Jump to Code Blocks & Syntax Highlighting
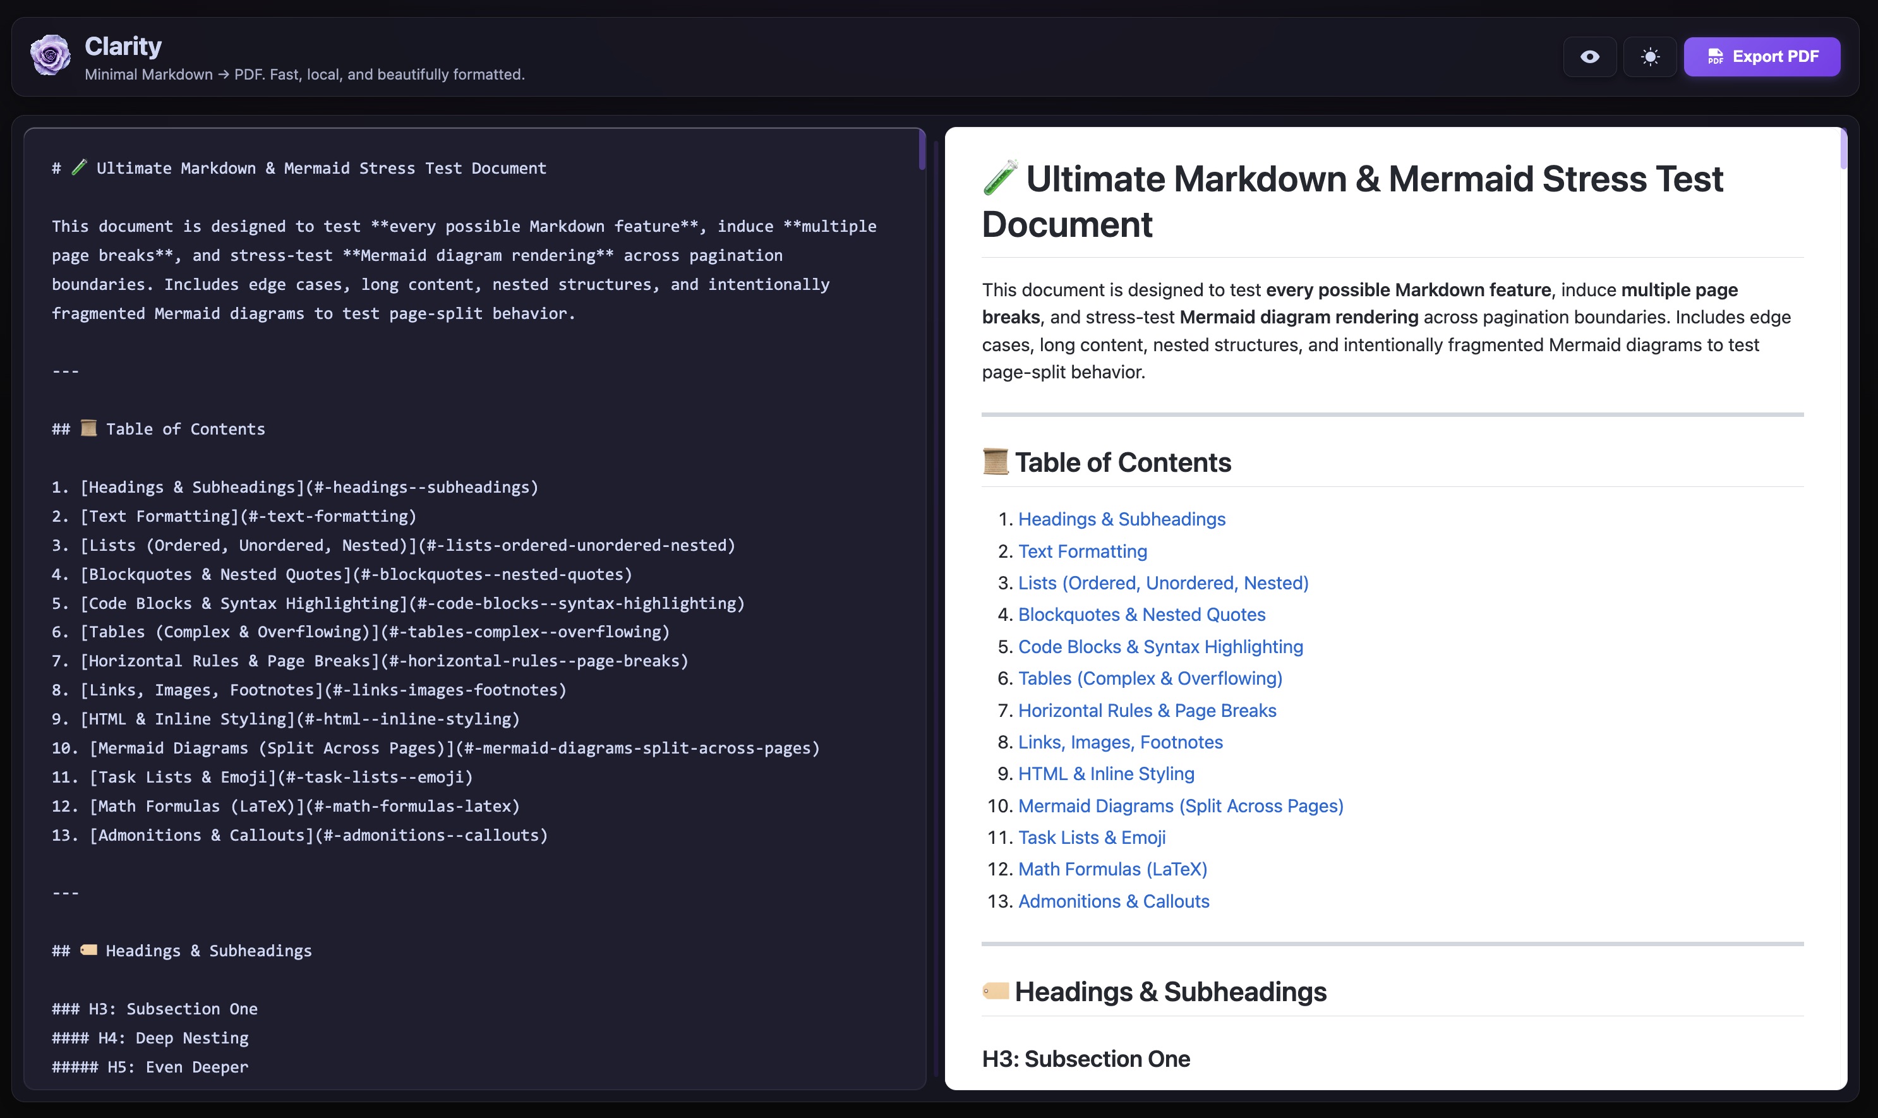The image size is (1878, 1118). pos(1160,646)
